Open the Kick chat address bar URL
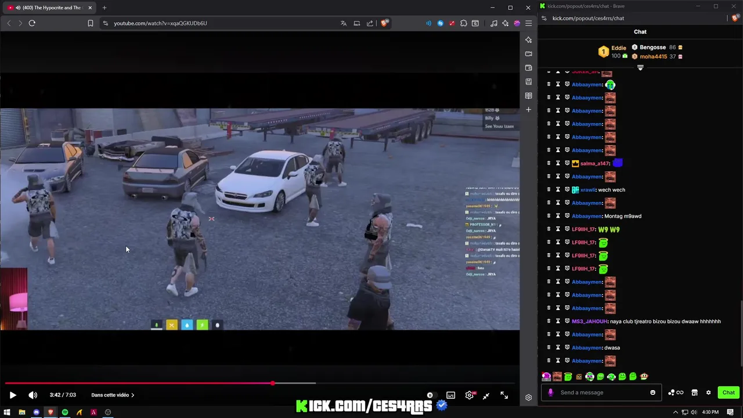Screen dimensions: 743x418 588,18
